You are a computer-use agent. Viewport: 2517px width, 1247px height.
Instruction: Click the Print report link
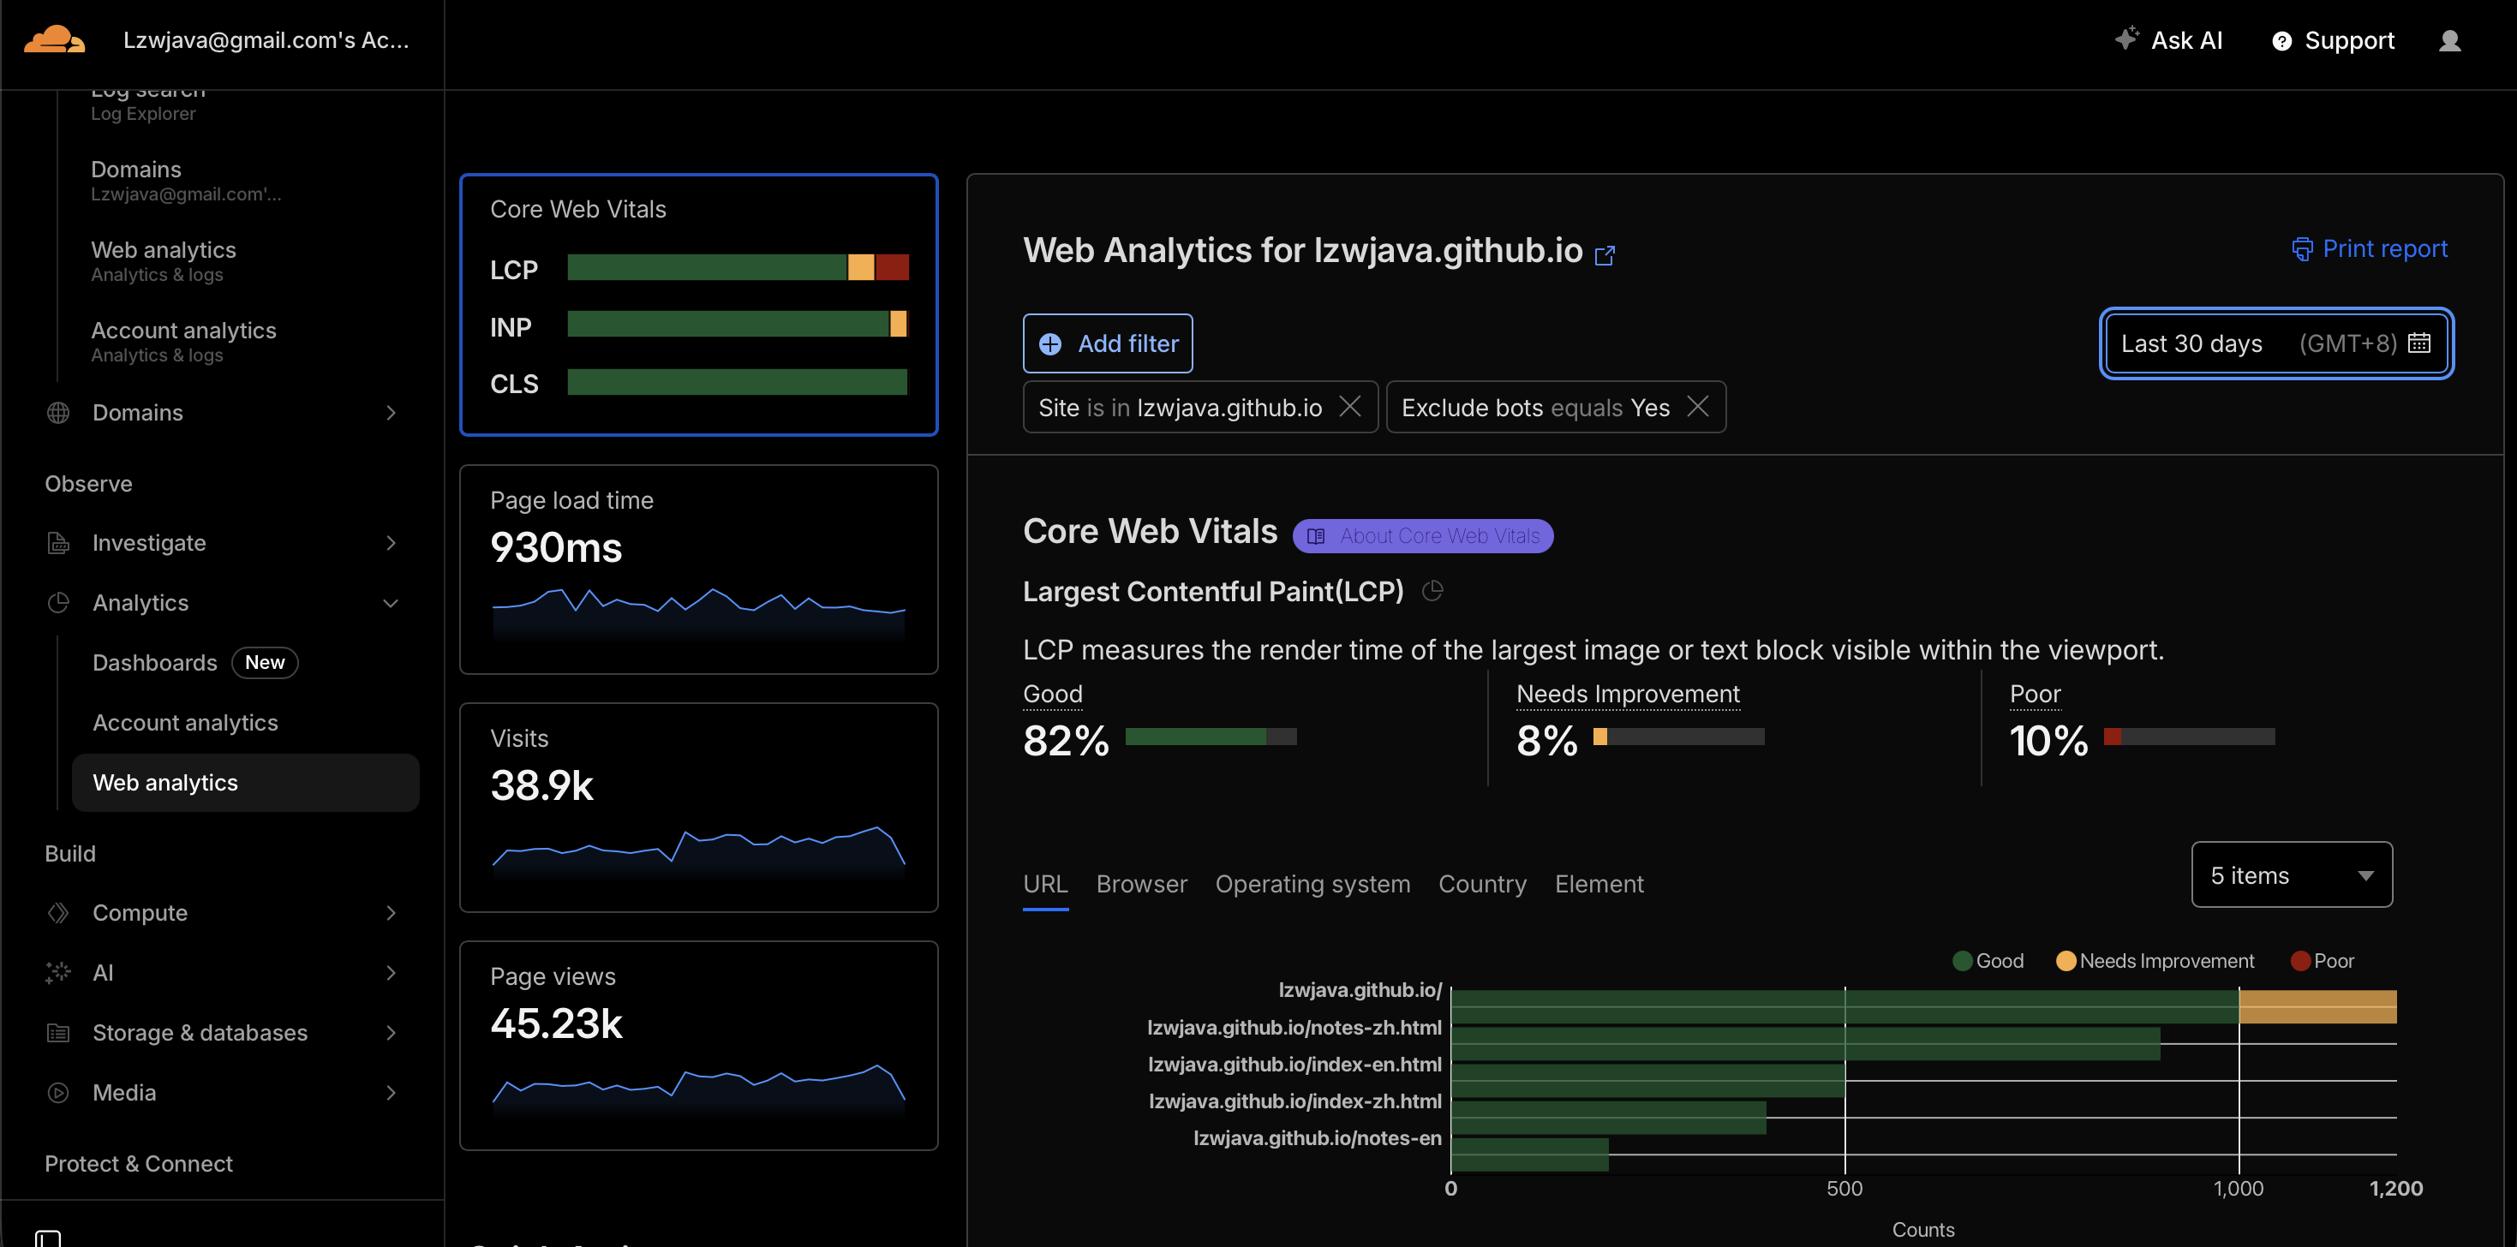coord(2370,249)
